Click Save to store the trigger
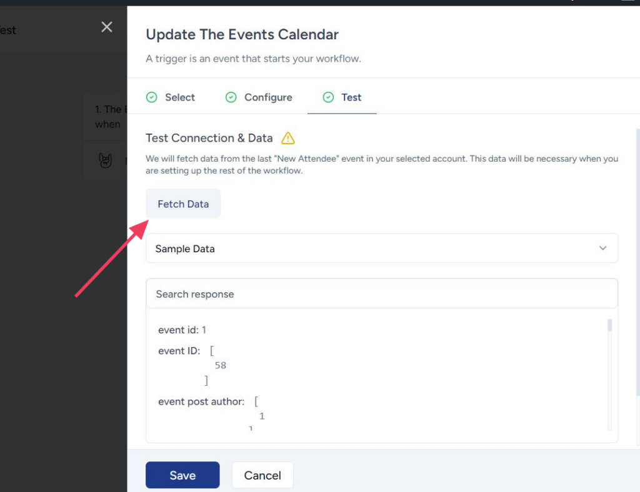The height and width of the screenshot is (492, 640). tap(182, 475)
